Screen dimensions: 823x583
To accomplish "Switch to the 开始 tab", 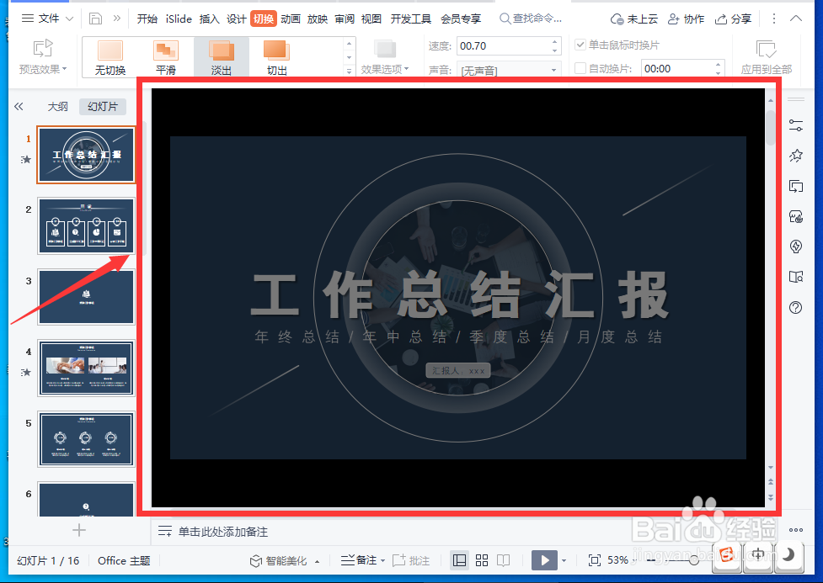I will tap(147, 19).
